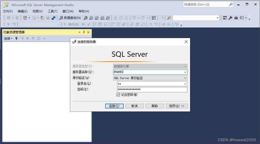Open the 身份验证 authentication dropdown
This screenshot has width=260, height=144.
coord(150,78)
